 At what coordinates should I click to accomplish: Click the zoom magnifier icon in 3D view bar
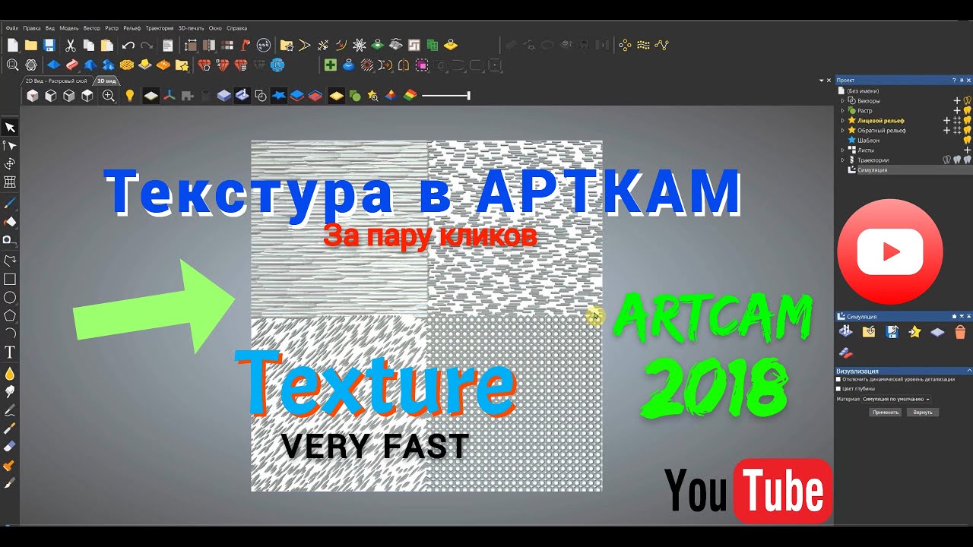[109, 96]
